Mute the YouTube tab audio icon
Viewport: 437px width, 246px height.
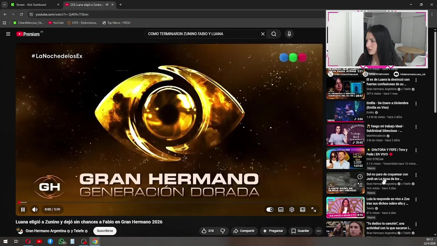[x=107, y=5]
